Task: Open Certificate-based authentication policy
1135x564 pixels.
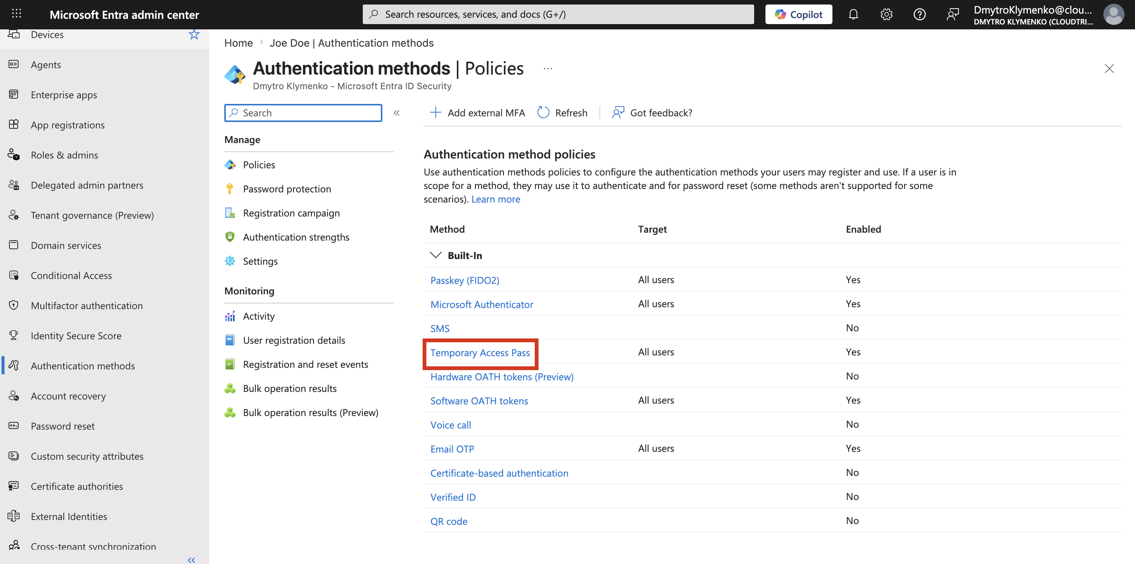Action: [499, 473]
